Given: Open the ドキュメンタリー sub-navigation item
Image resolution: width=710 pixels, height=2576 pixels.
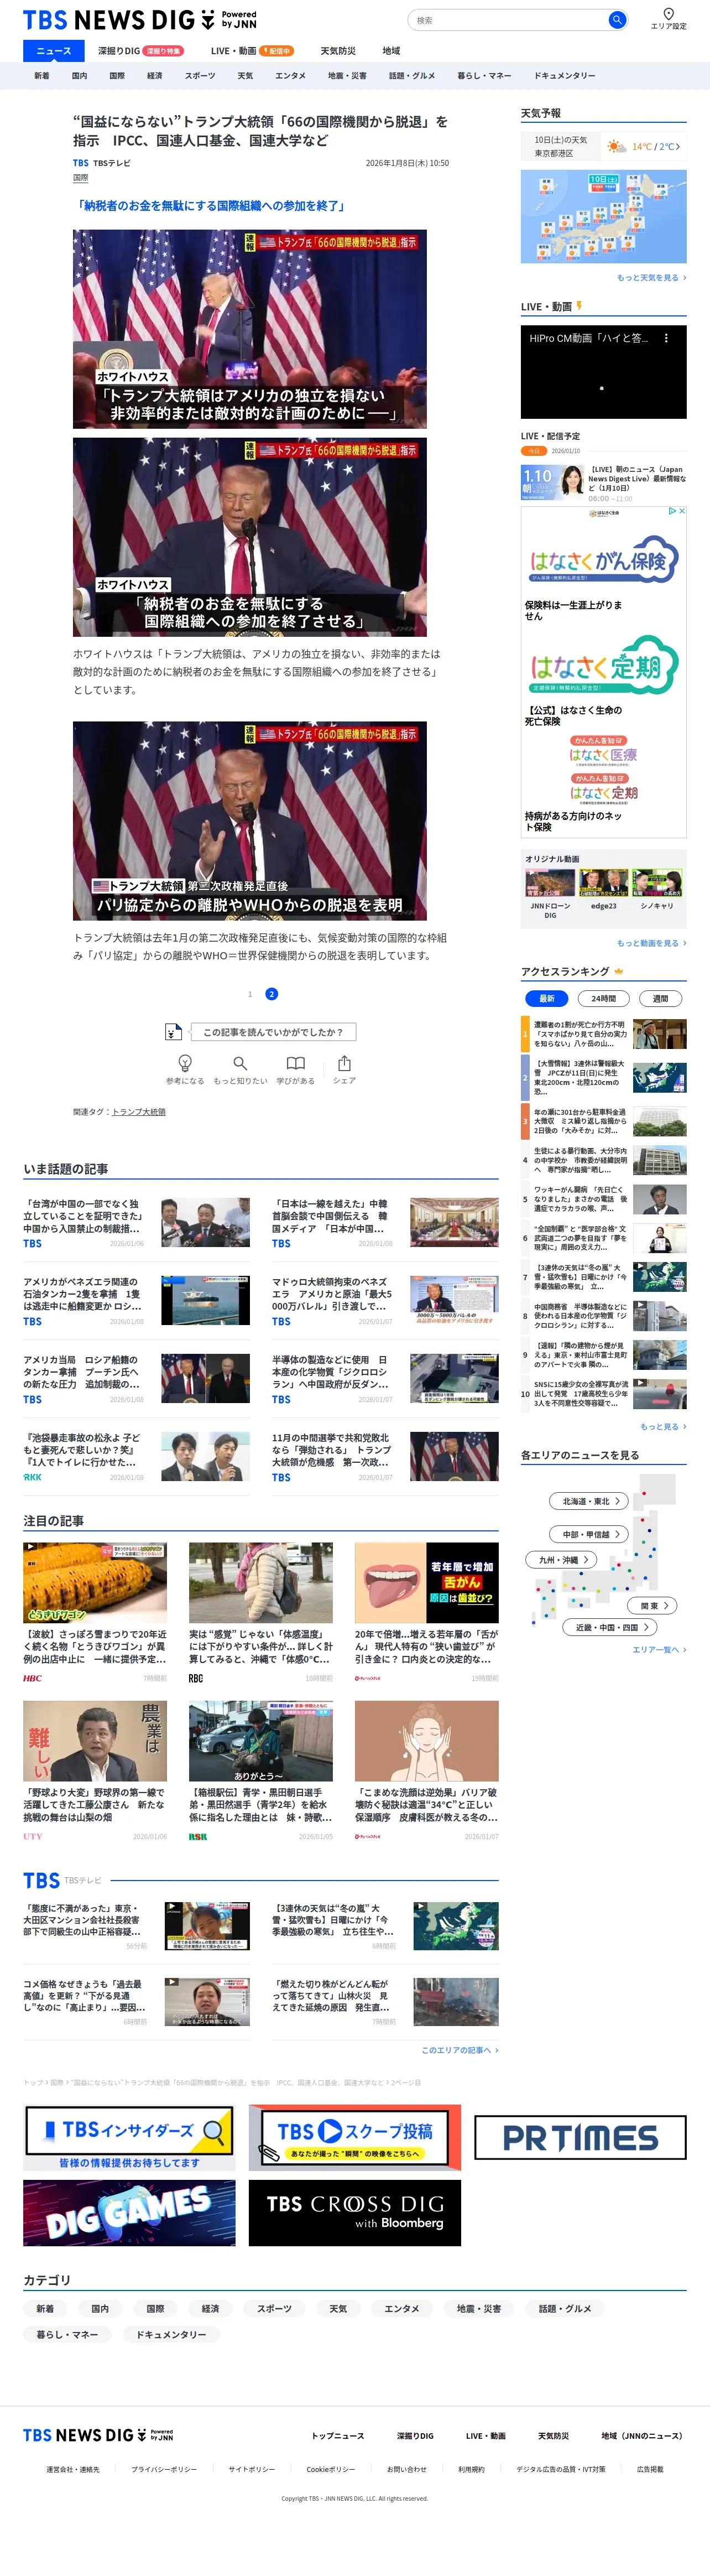Looking at the screenshot, I should click(x=564, y=76).
